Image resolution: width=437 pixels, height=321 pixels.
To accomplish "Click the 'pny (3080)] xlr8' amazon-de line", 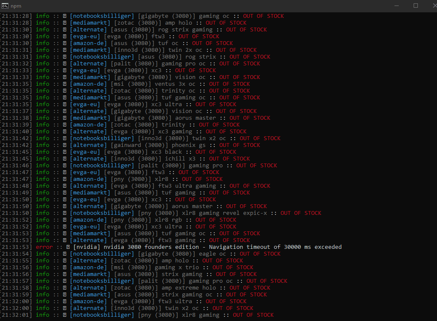I will [111, 179].
